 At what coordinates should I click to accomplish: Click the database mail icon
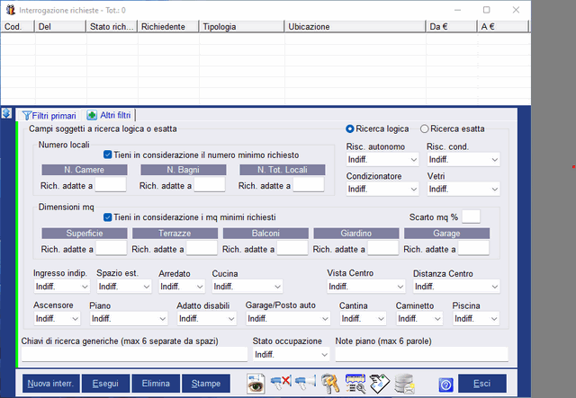point(405,384)
